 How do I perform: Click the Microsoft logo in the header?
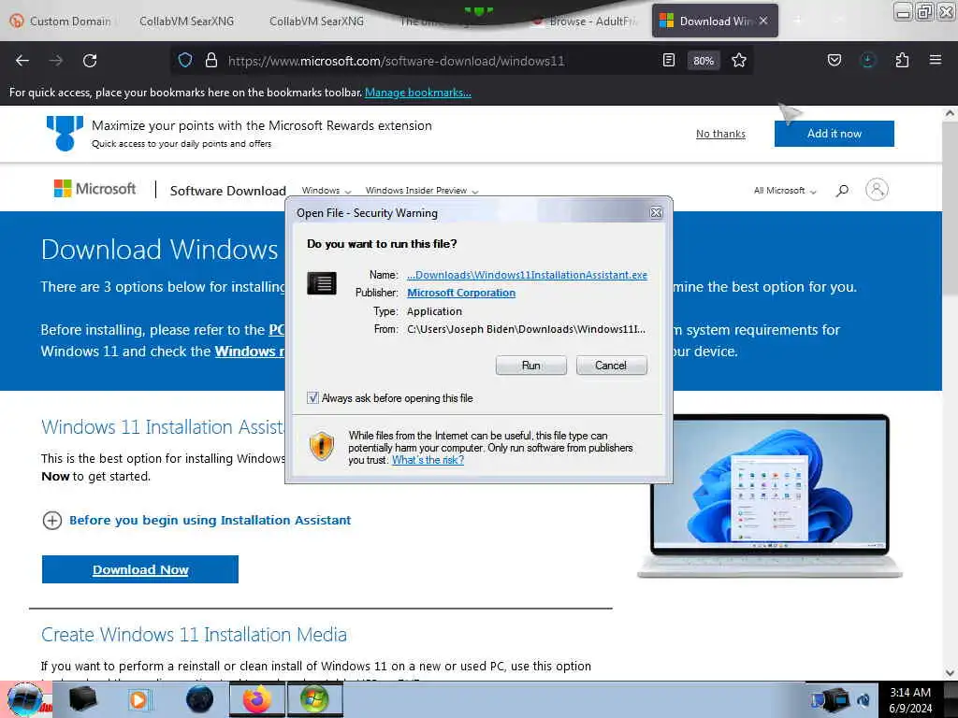[94, 189]
